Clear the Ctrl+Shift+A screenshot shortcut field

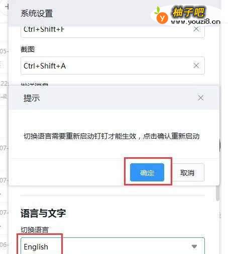pos(196,66)
